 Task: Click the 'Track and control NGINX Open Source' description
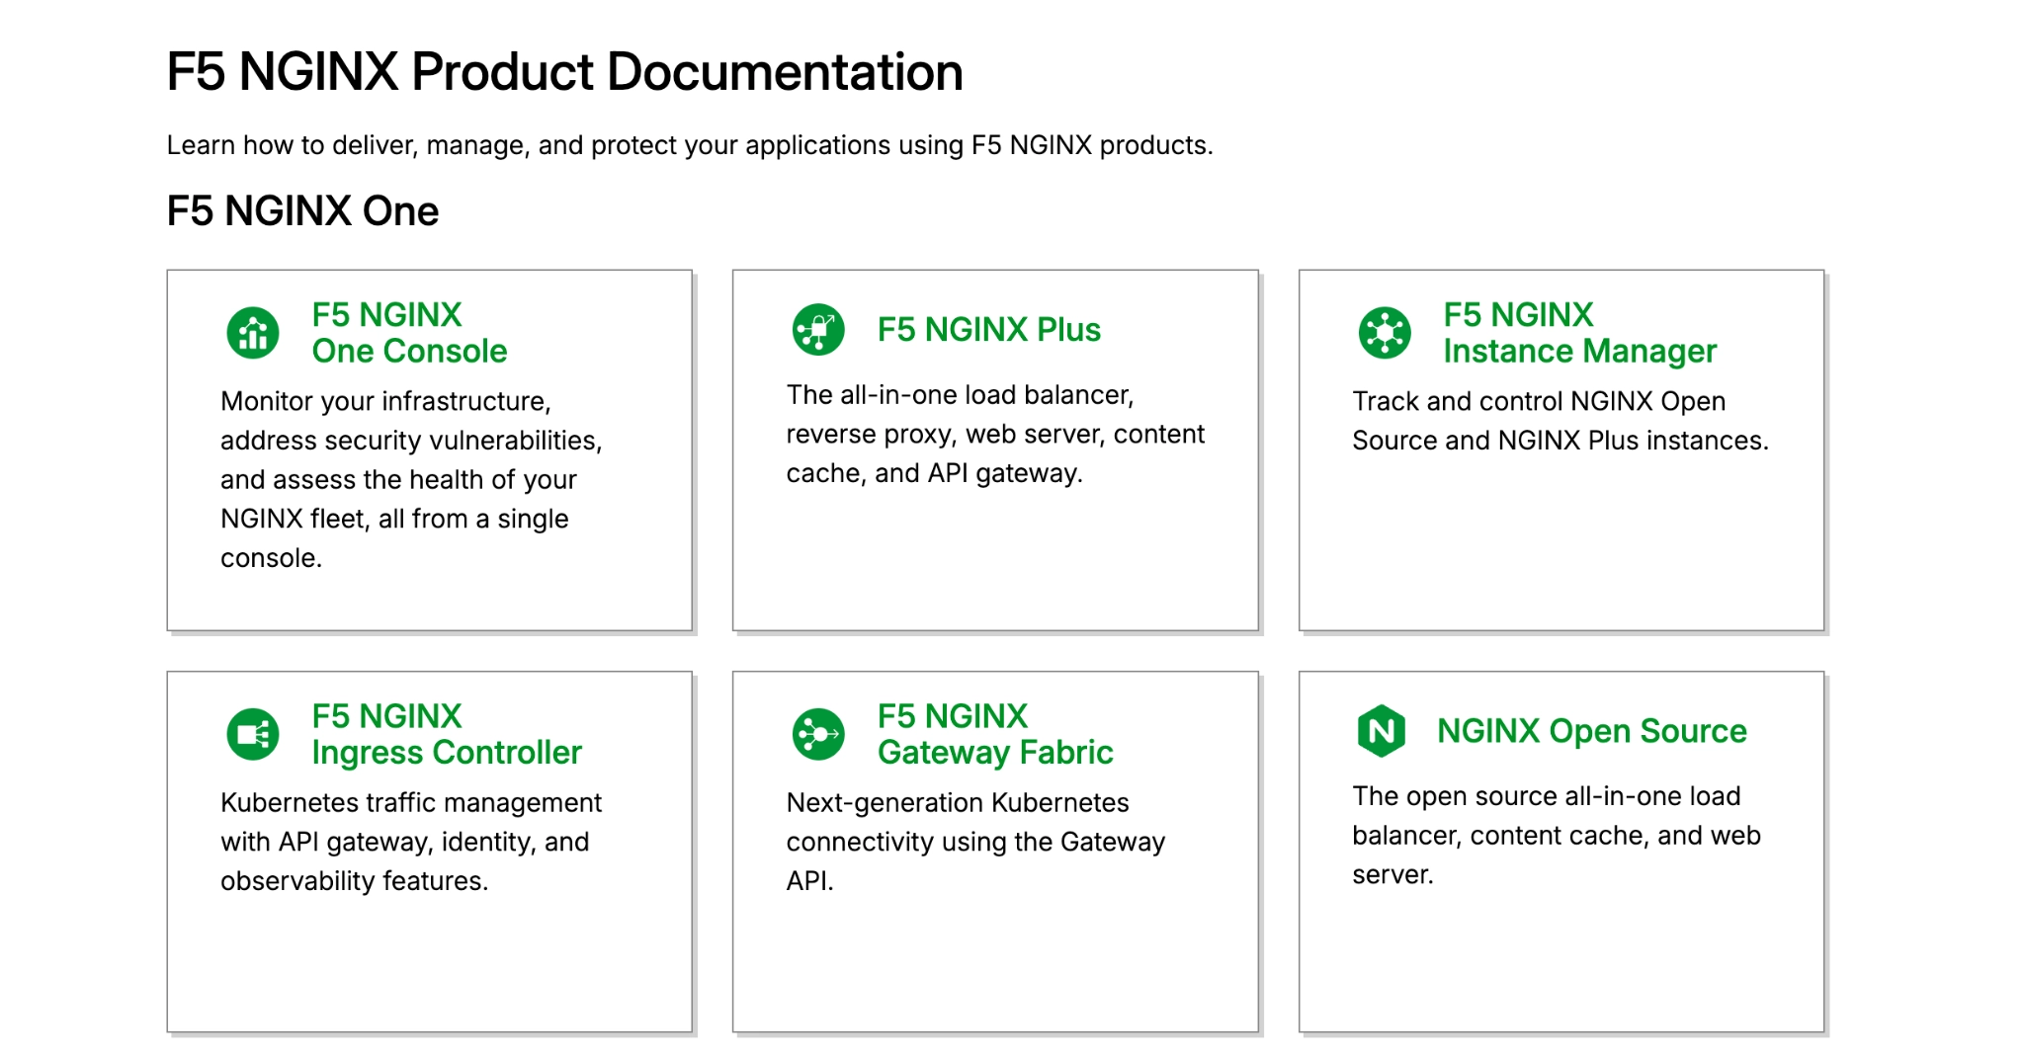coord(1560,421)
